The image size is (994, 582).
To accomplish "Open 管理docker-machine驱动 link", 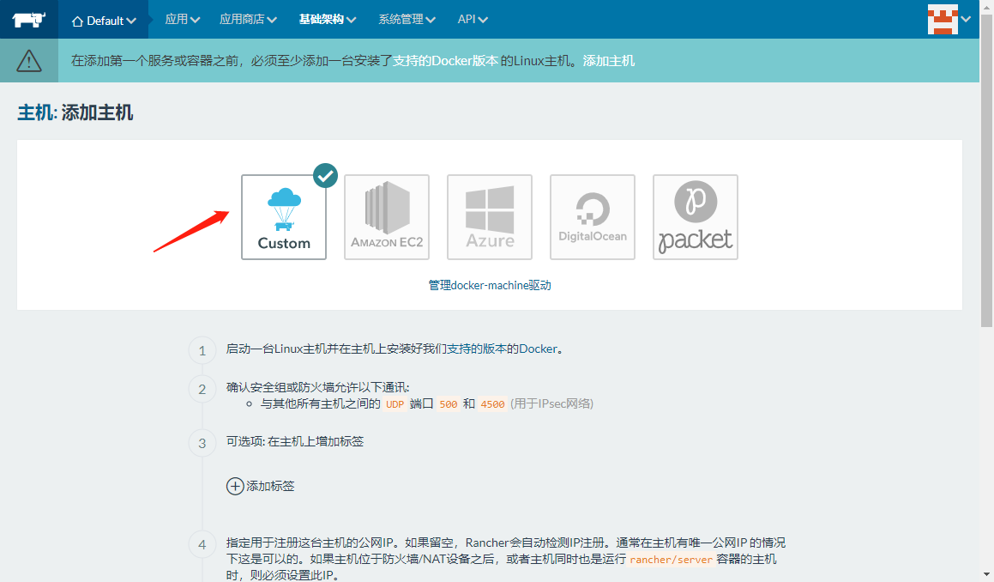I will click(x=490, y=286).
